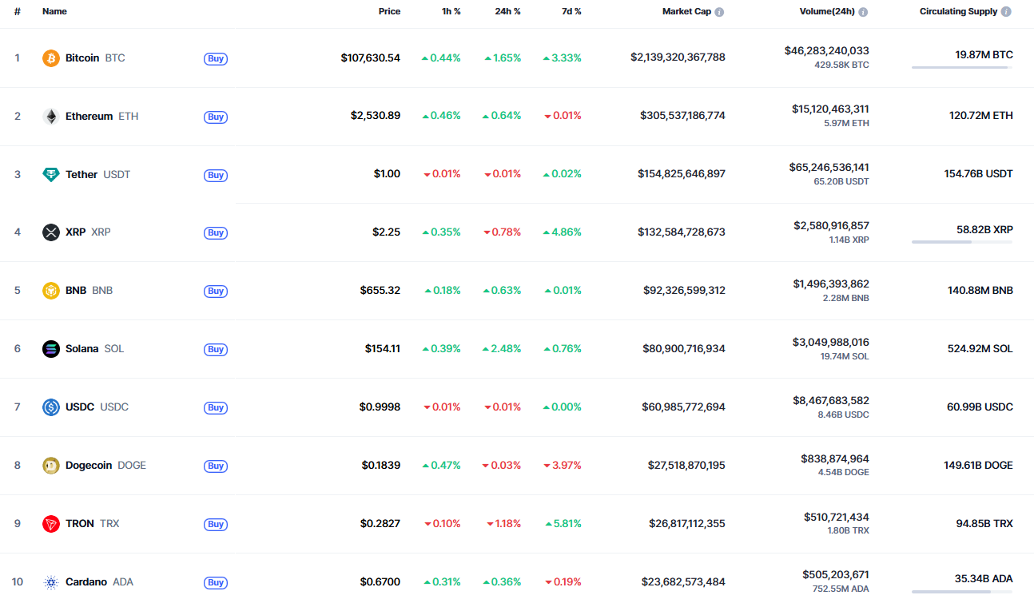Open the Circulating Supply info icon
Image resolution: width=1034 pixels, height=611 pixels.
click(1006, 12)
